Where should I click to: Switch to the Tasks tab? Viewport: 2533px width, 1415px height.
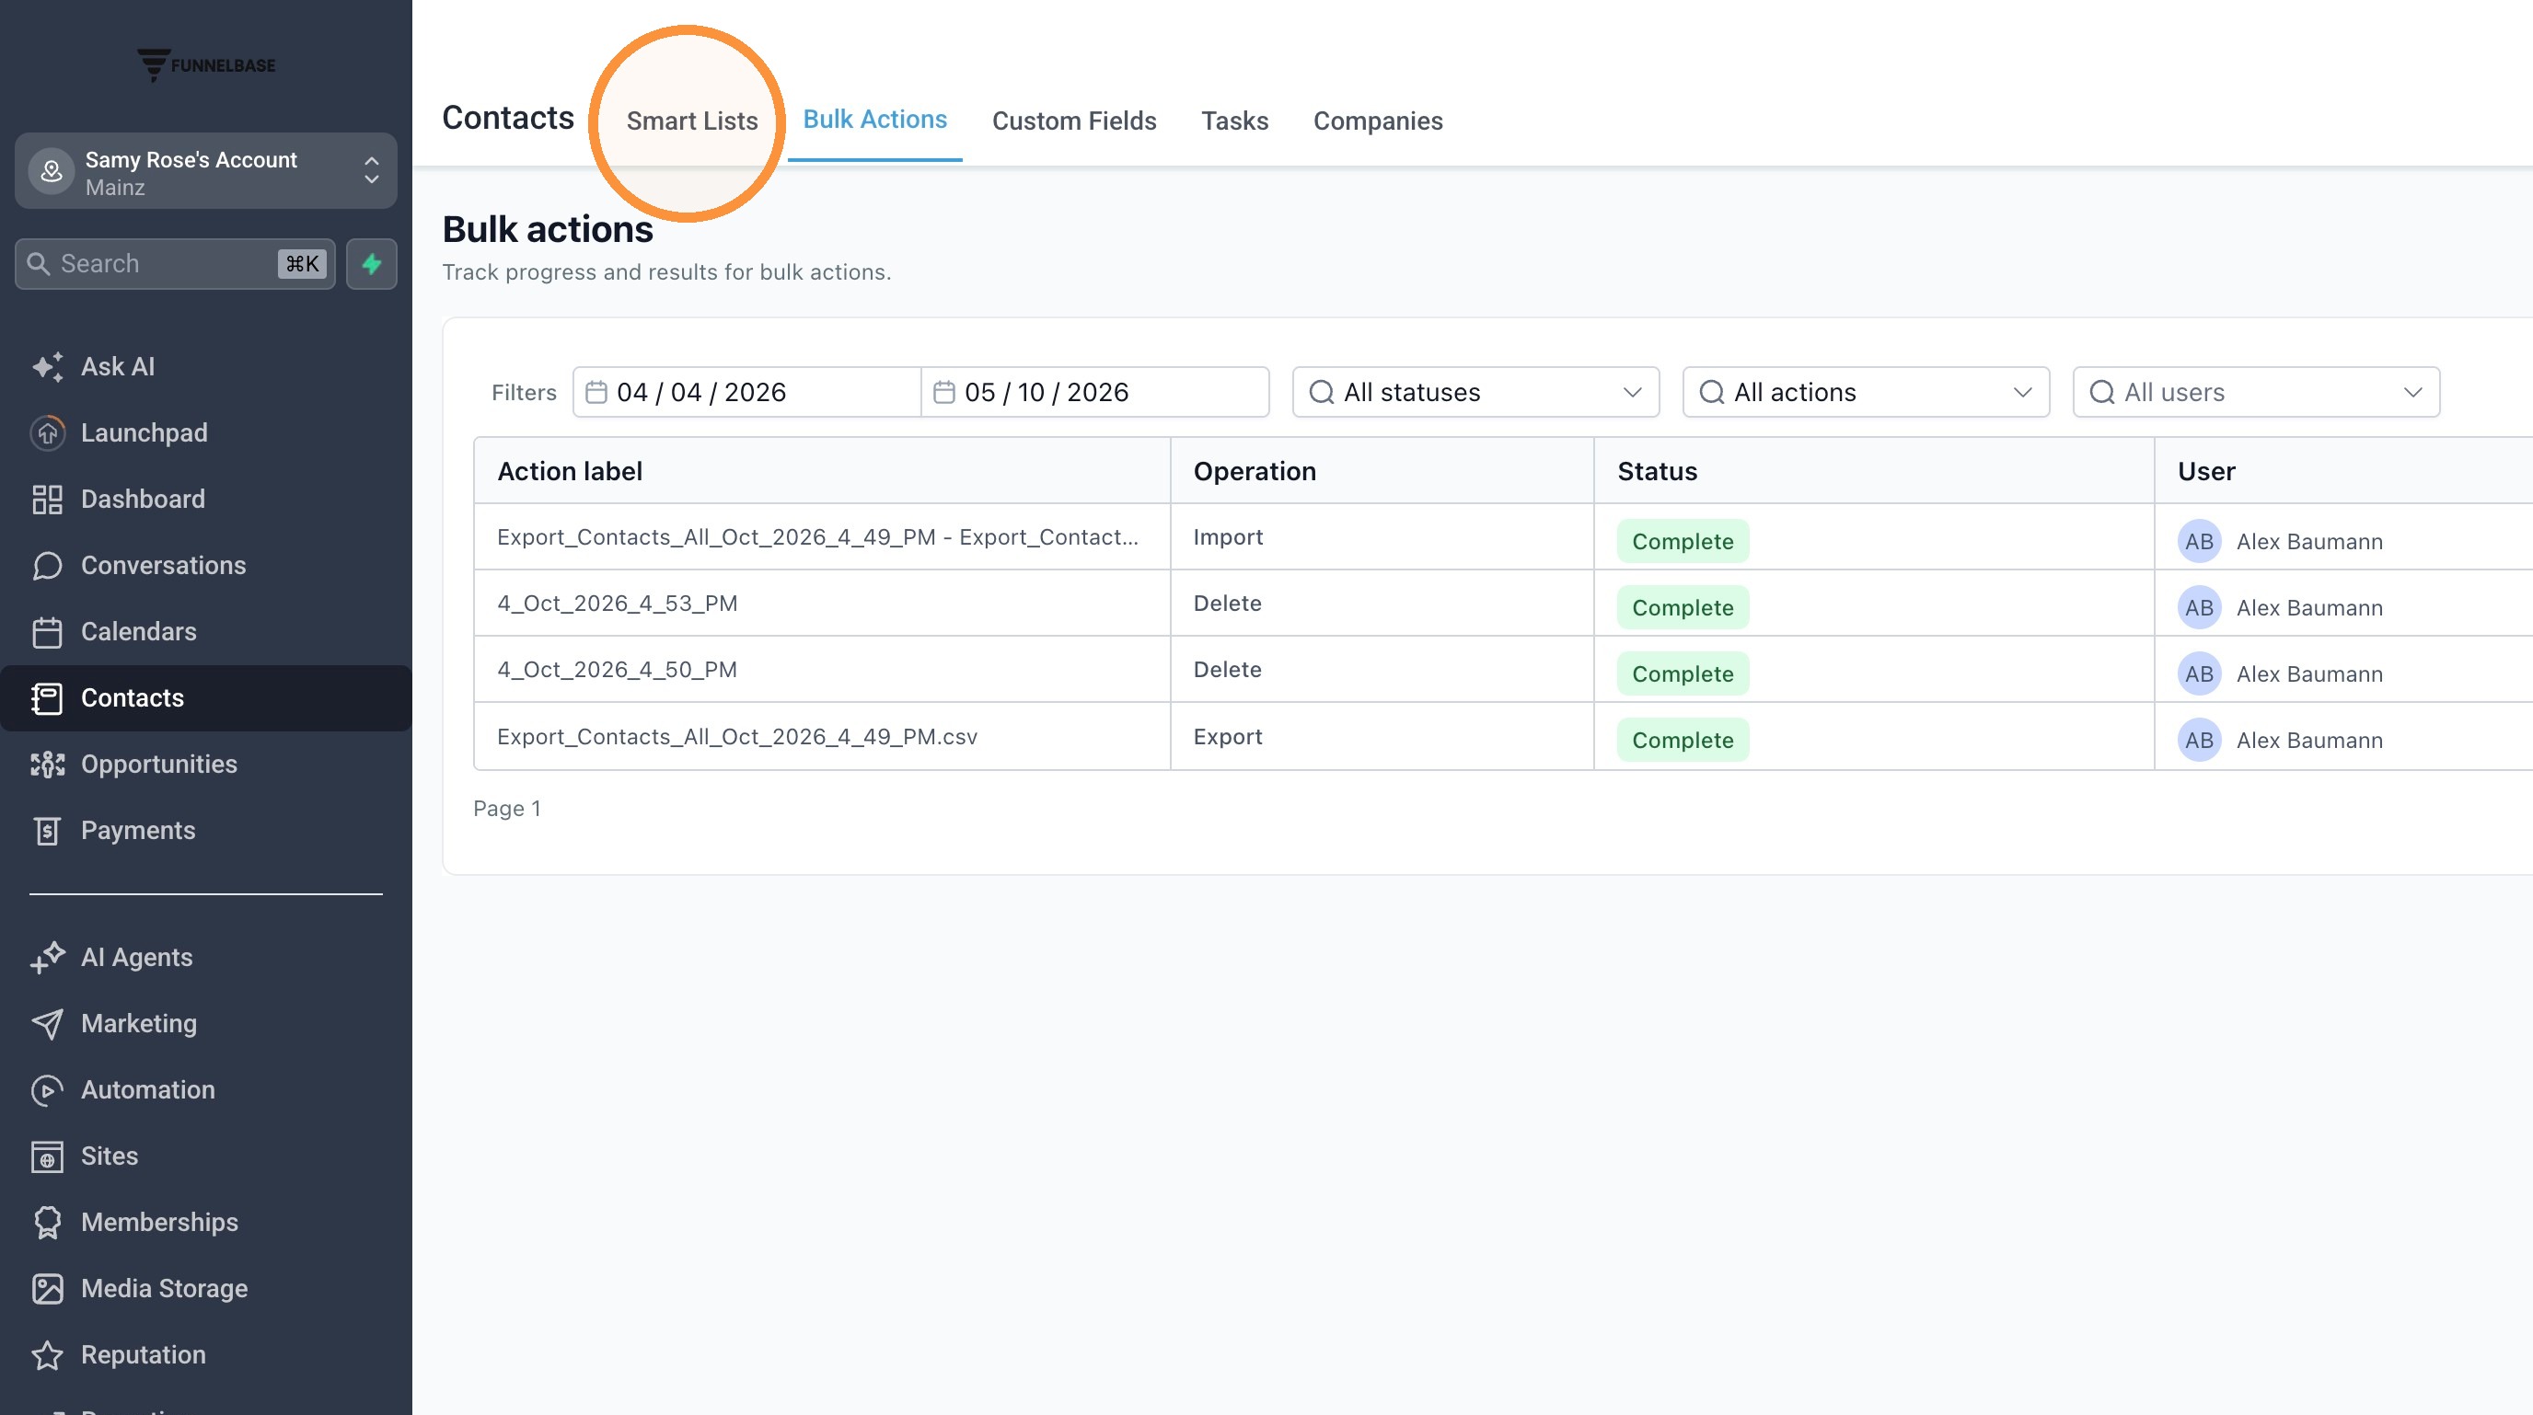tap(1235, 121)
